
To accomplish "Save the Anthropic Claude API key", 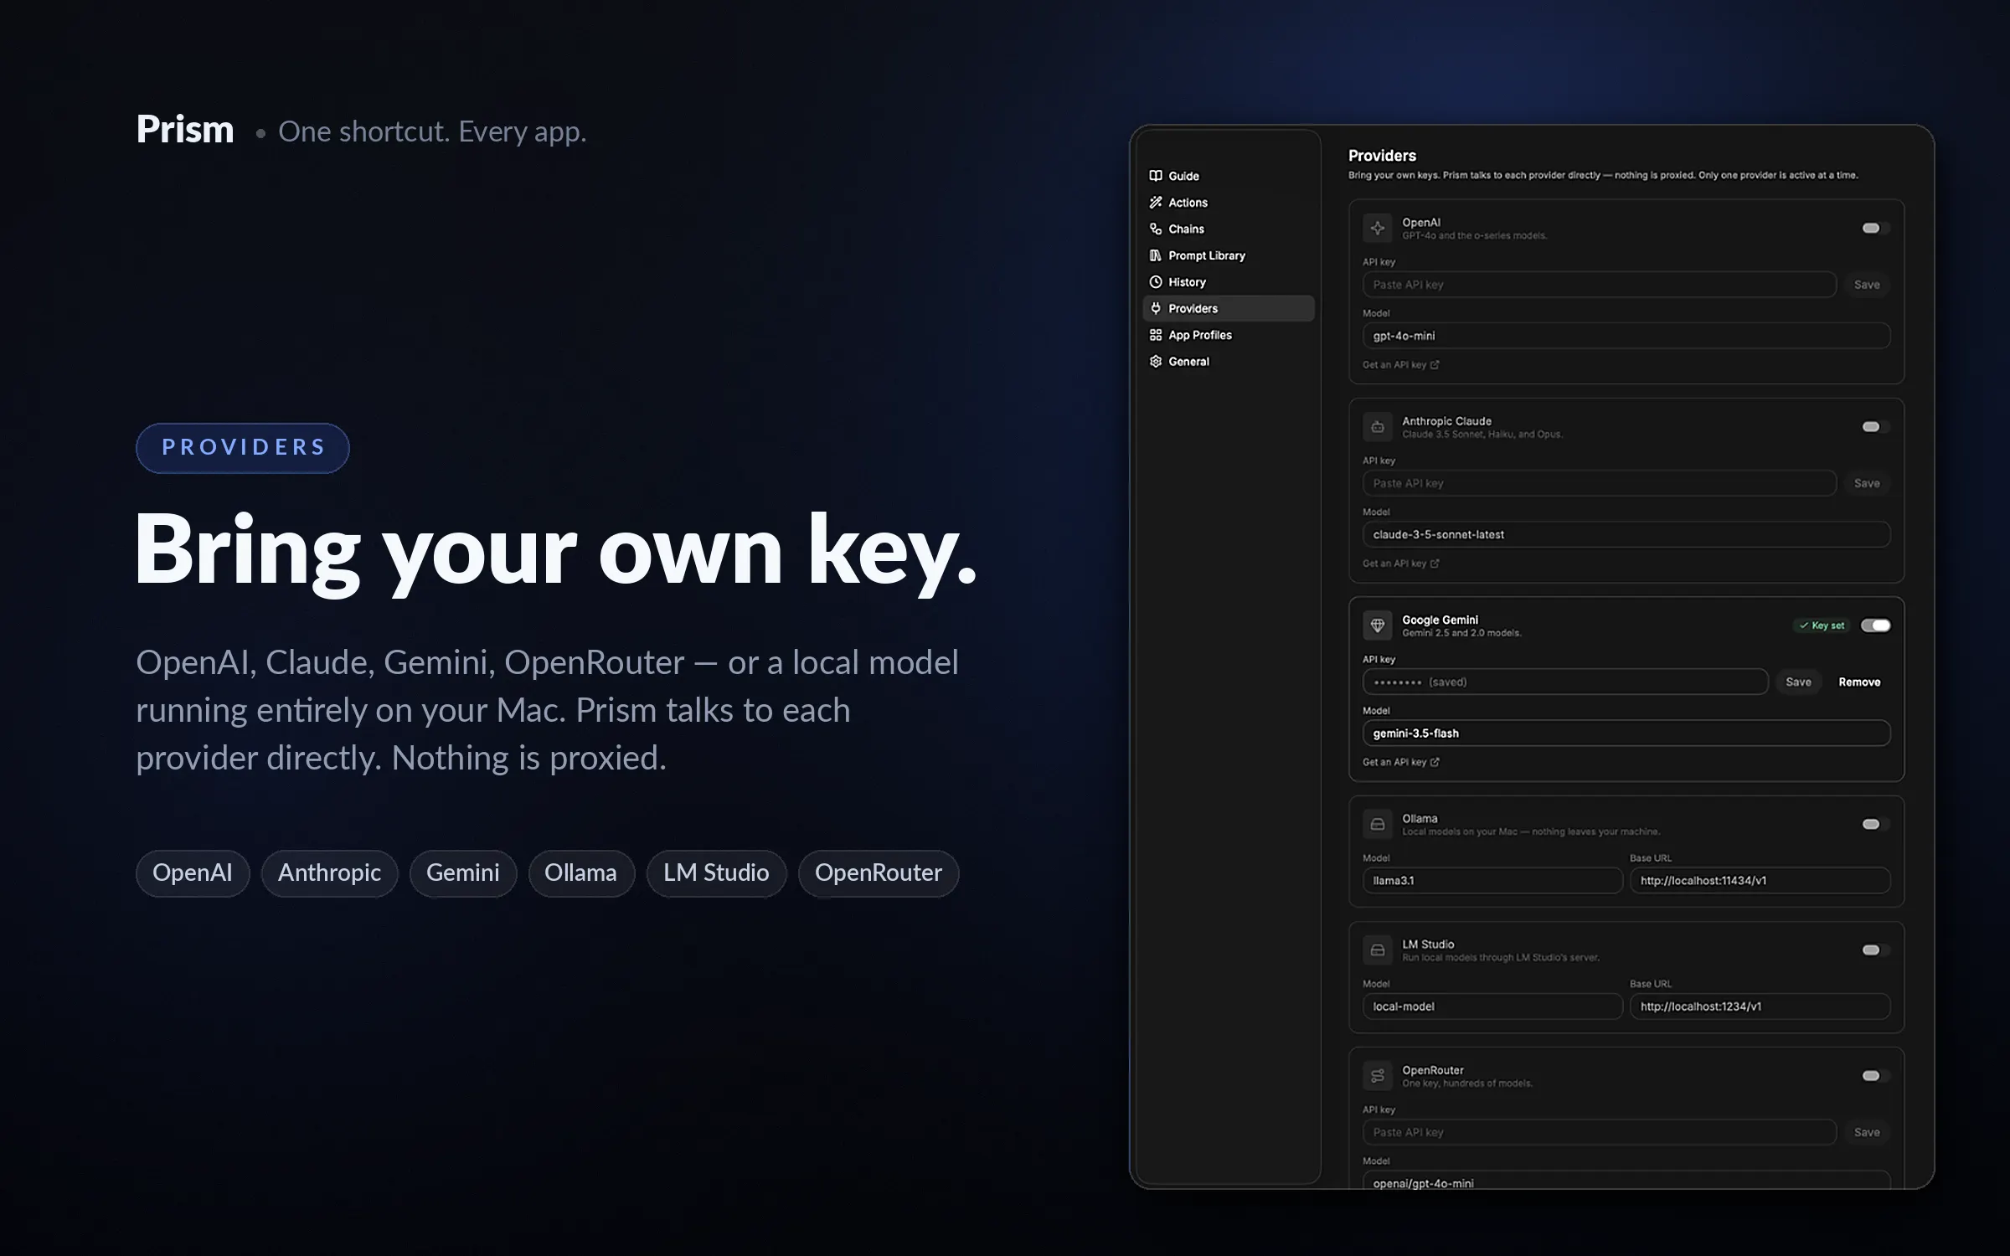I will (1867, 483).
